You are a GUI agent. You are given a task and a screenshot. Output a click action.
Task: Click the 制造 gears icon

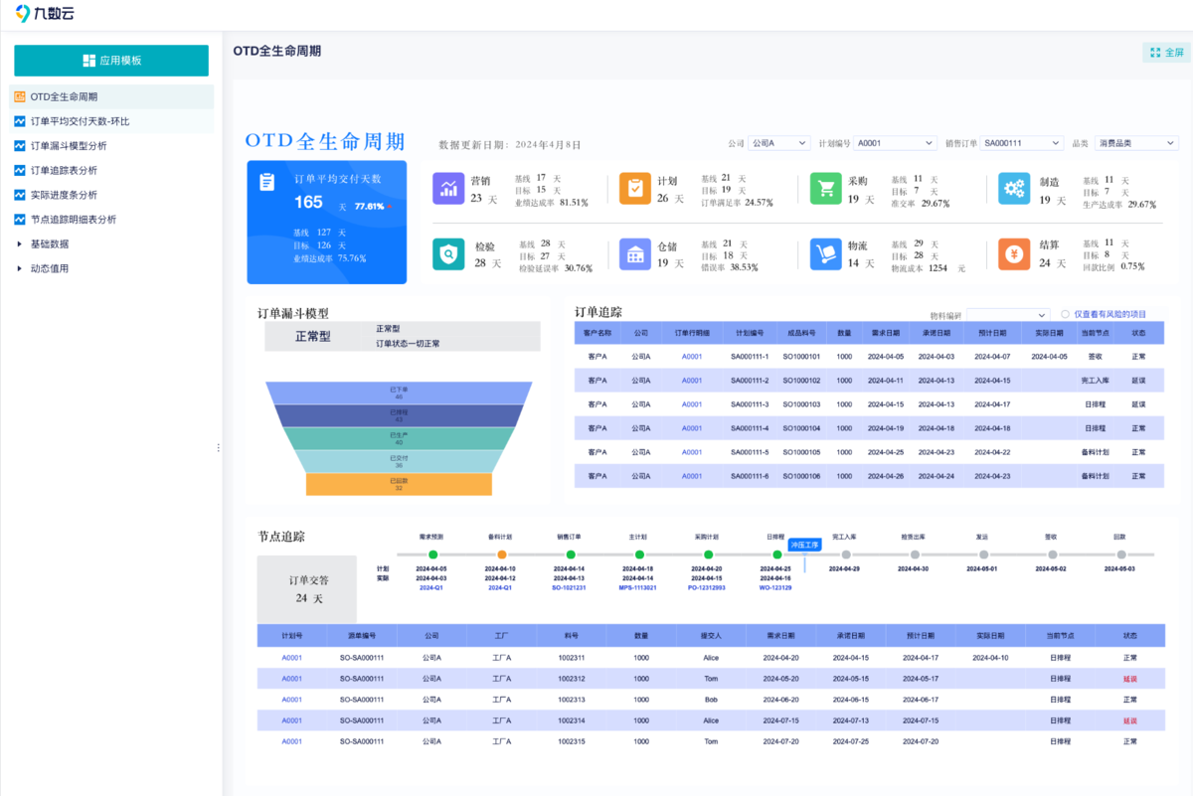1015,189
